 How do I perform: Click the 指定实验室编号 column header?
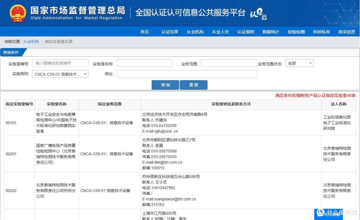click(19, 104)
